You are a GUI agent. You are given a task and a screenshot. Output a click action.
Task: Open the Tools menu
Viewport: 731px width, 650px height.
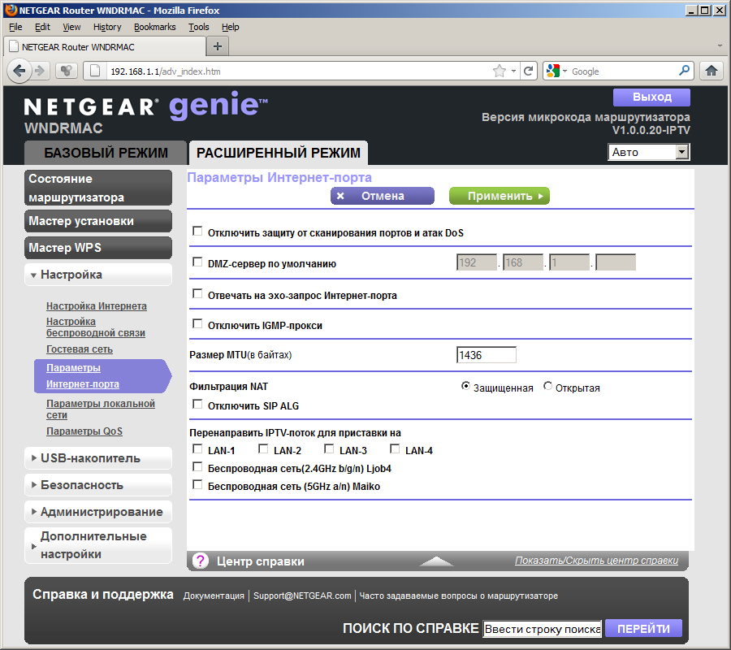click(x=199, y=27)
